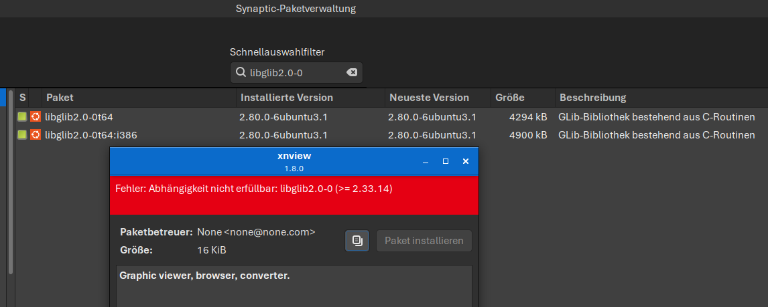Viewport: 768px width, 307px height.
Task: Sort by the Paket column header
Action: pos(60,98)
